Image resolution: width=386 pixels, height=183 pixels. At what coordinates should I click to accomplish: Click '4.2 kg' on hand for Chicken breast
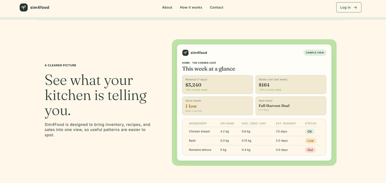pyautogui.click(x=225, y=132)
